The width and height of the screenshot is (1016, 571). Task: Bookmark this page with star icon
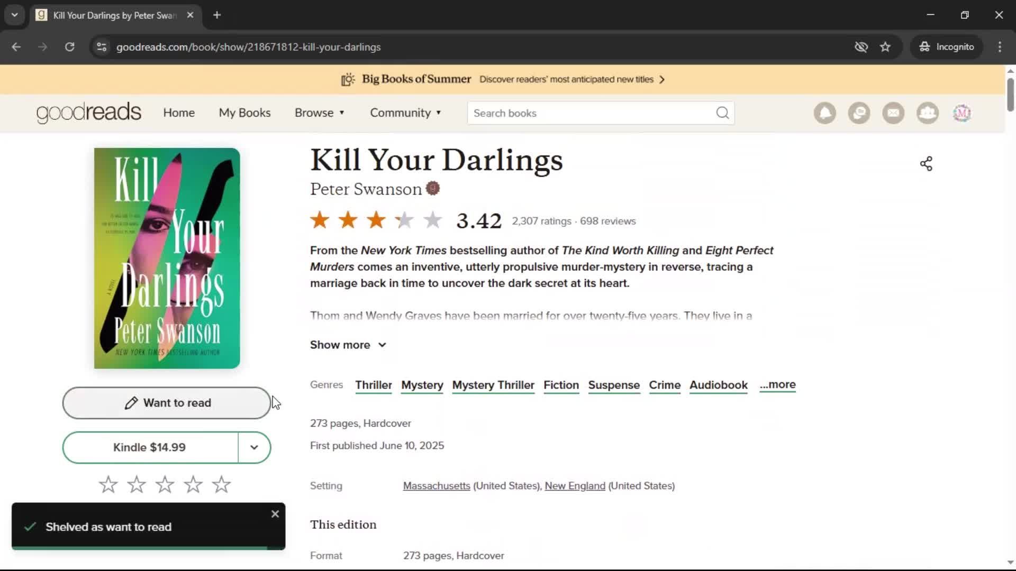pos(885,47)
